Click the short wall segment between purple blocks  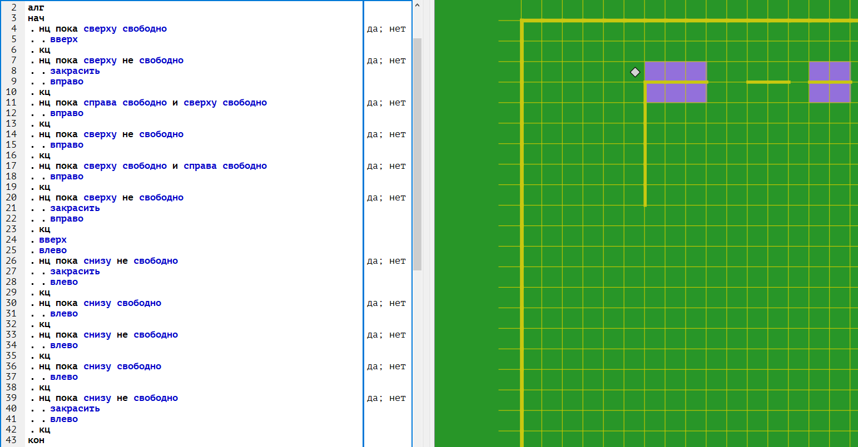[x=768, y=82]
